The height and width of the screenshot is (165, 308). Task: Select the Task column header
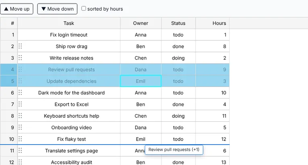(x=69, y=23)
